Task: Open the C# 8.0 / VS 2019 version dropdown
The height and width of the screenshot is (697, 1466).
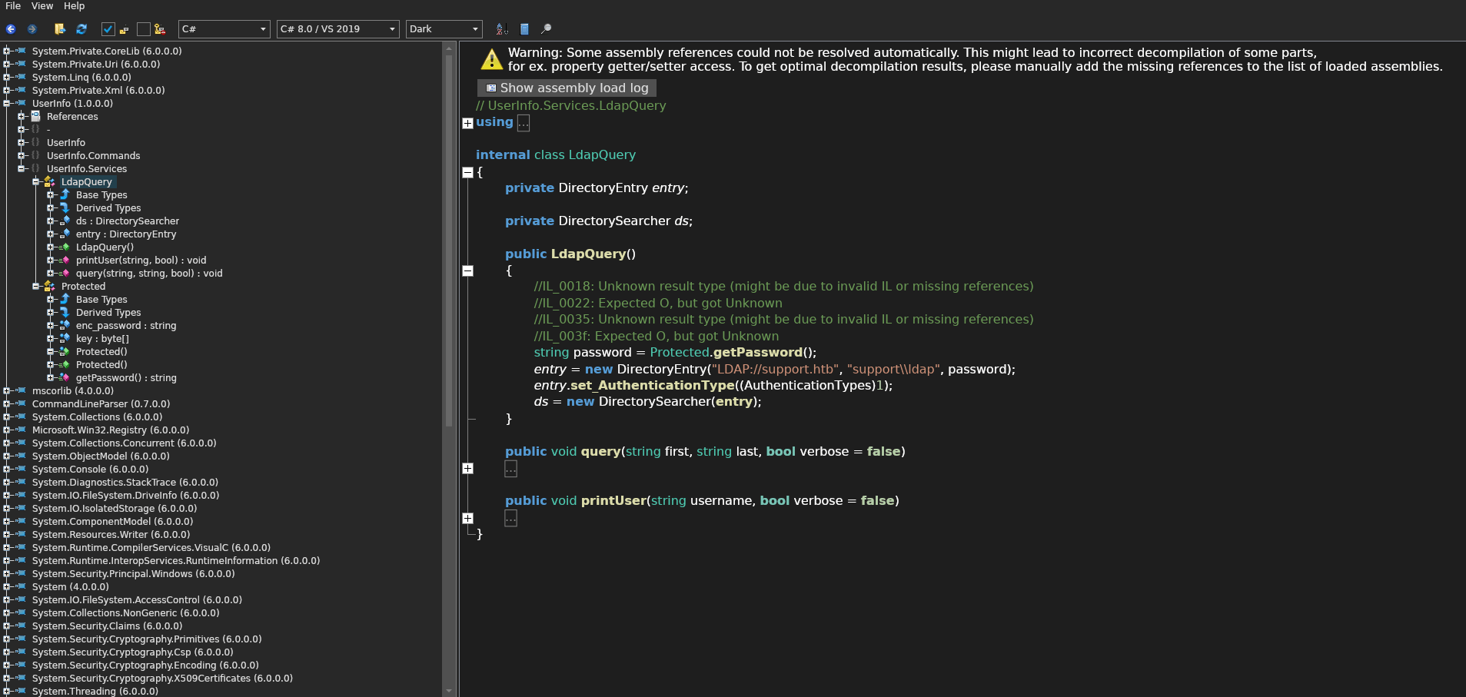Action: point(338,29)
